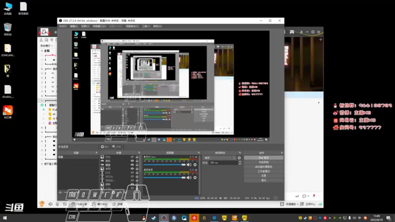Open the 场景集合(S) menu in OBS
This screenshot has height=222, width=395.
tap(132, 26)
